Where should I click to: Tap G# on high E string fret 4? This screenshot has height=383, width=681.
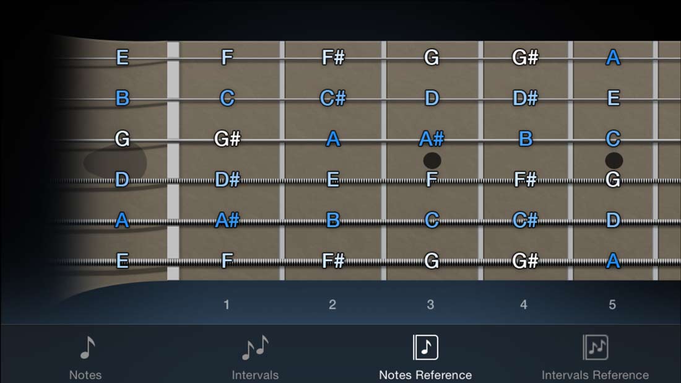pos(526,58)
